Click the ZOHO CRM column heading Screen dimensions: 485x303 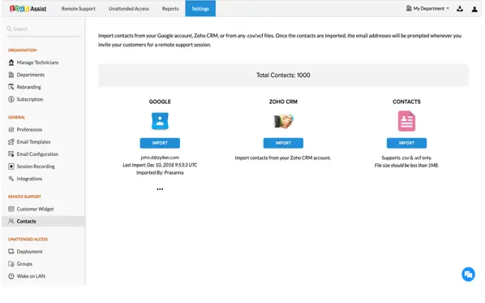coord(283,102)
